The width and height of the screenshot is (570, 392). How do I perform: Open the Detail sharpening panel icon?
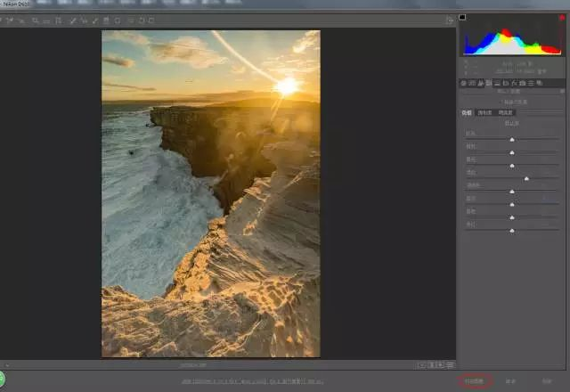[482, 83]
